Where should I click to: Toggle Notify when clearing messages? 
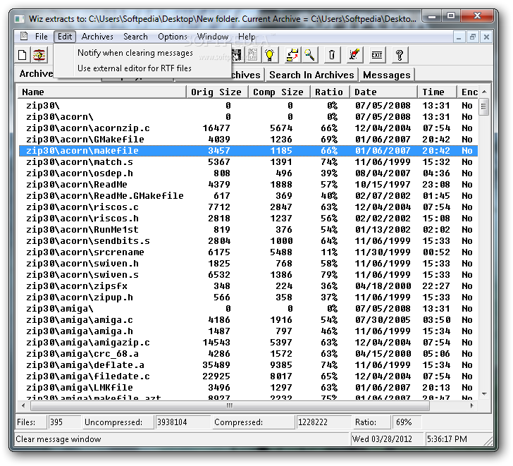tap(142, 53)
